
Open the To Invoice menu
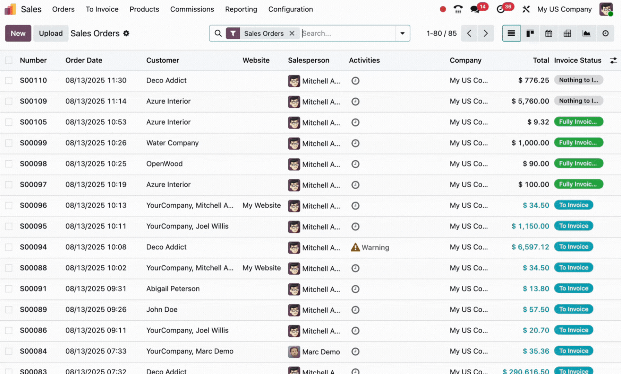coord(102,9)
